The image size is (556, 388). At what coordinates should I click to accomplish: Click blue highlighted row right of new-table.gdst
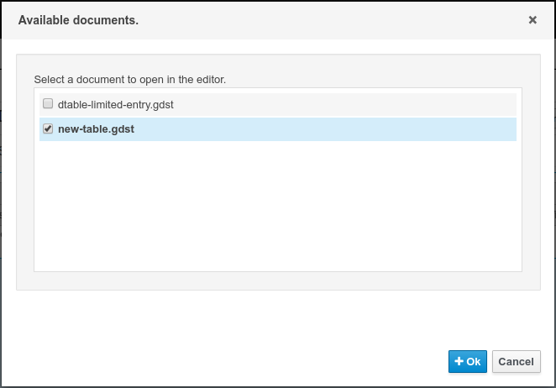(336, 129)
